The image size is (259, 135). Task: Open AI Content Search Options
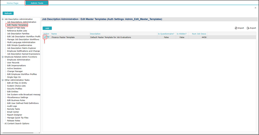(17, 123)
